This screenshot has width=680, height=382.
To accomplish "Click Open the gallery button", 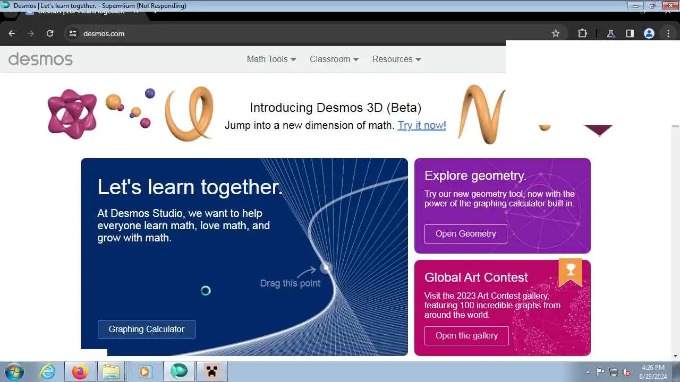I will [x=466, y=335].
